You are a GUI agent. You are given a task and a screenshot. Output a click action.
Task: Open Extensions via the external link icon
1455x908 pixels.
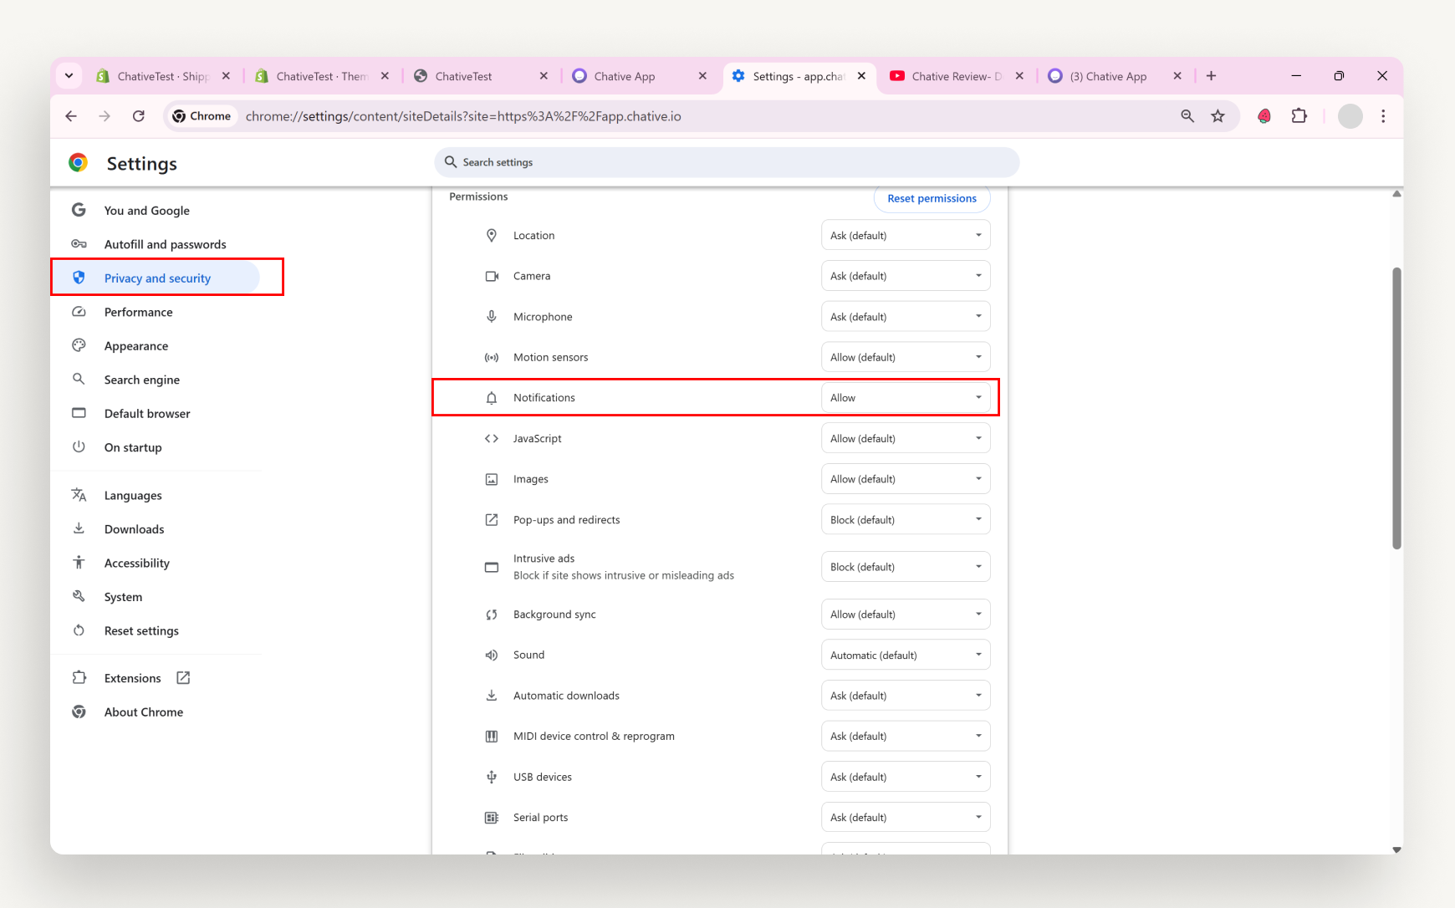tap(183, 677)
